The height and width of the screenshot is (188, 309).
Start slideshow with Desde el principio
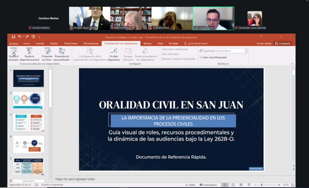14,54
